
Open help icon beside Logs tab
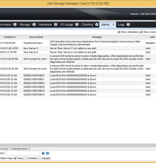(x=128, y=24)
